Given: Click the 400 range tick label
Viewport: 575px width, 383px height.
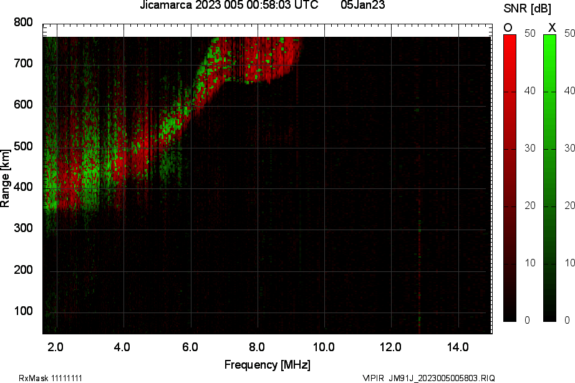Looking at the screenshot, I should tap(24, 187).
